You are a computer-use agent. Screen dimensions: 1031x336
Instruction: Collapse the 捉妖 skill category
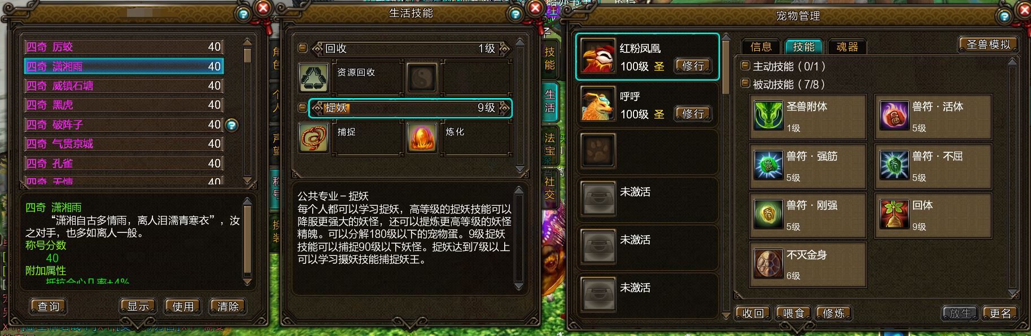(302, 107)
